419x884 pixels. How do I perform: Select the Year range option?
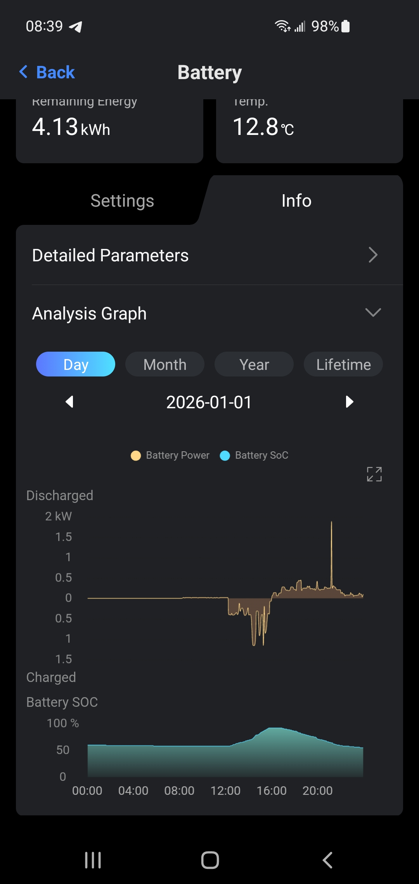(x=254, y=364)
